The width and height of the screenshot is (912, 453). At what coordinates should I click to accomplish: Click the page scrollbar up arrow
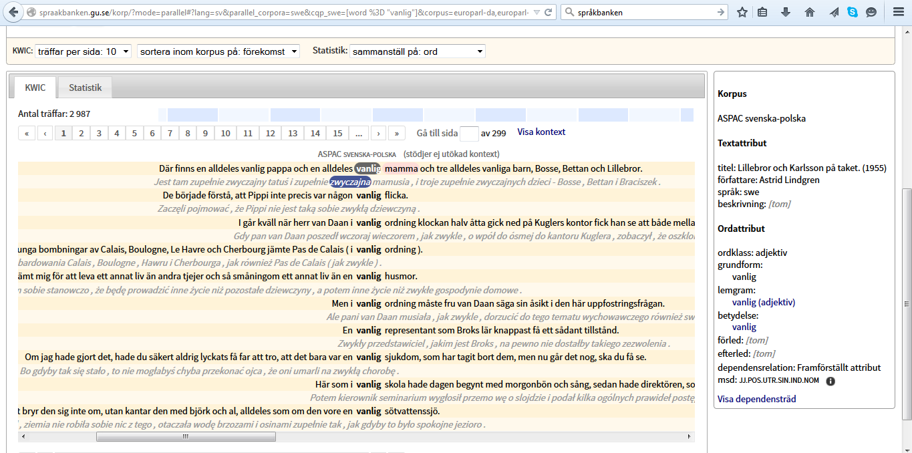pos(907,32)
